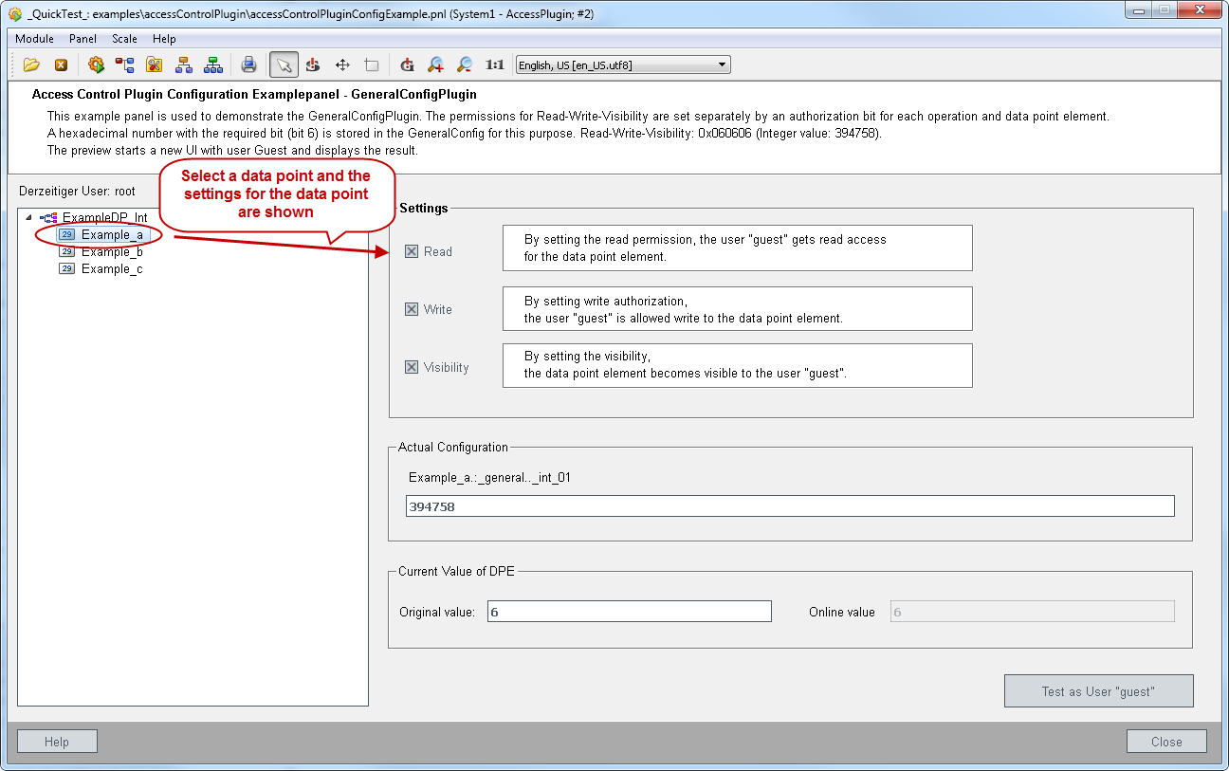Click the orange close panel icon
The width and height of the screenshot is (1229, 771).
pyautogui.click(x=61, y=65)
